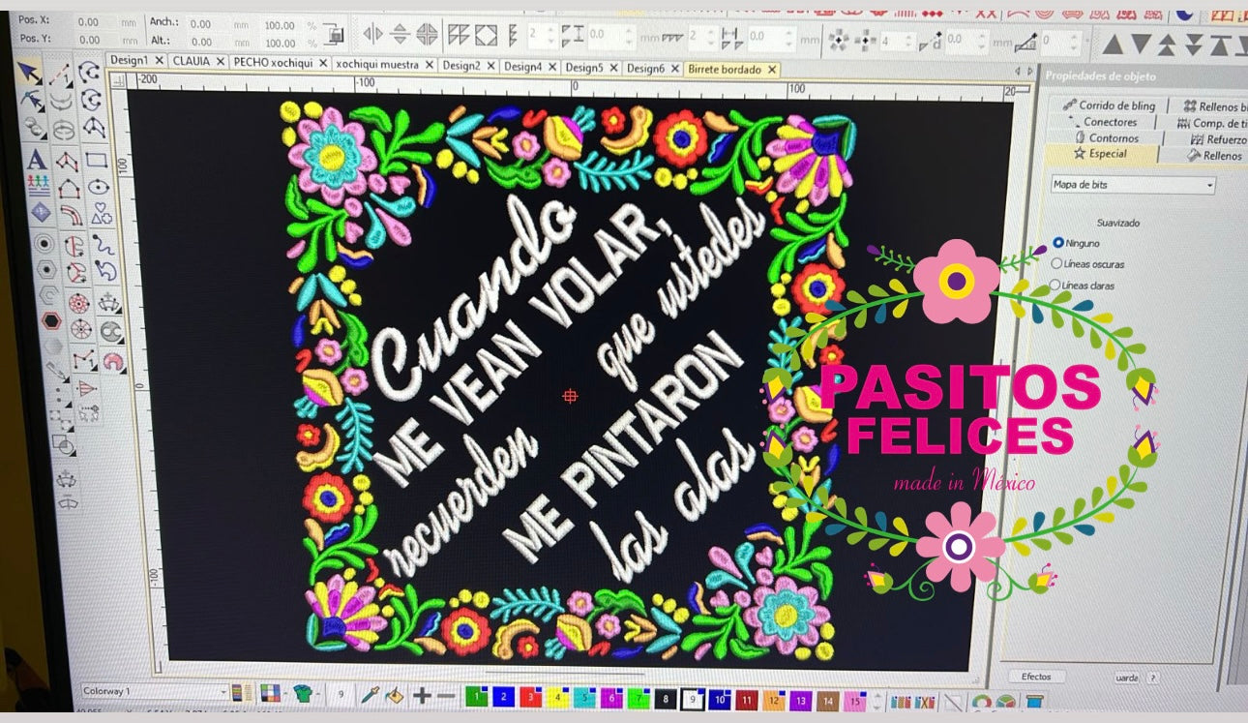Select the ellipse shape tool
Screen dimensions: 1248x723
(97, 187)
